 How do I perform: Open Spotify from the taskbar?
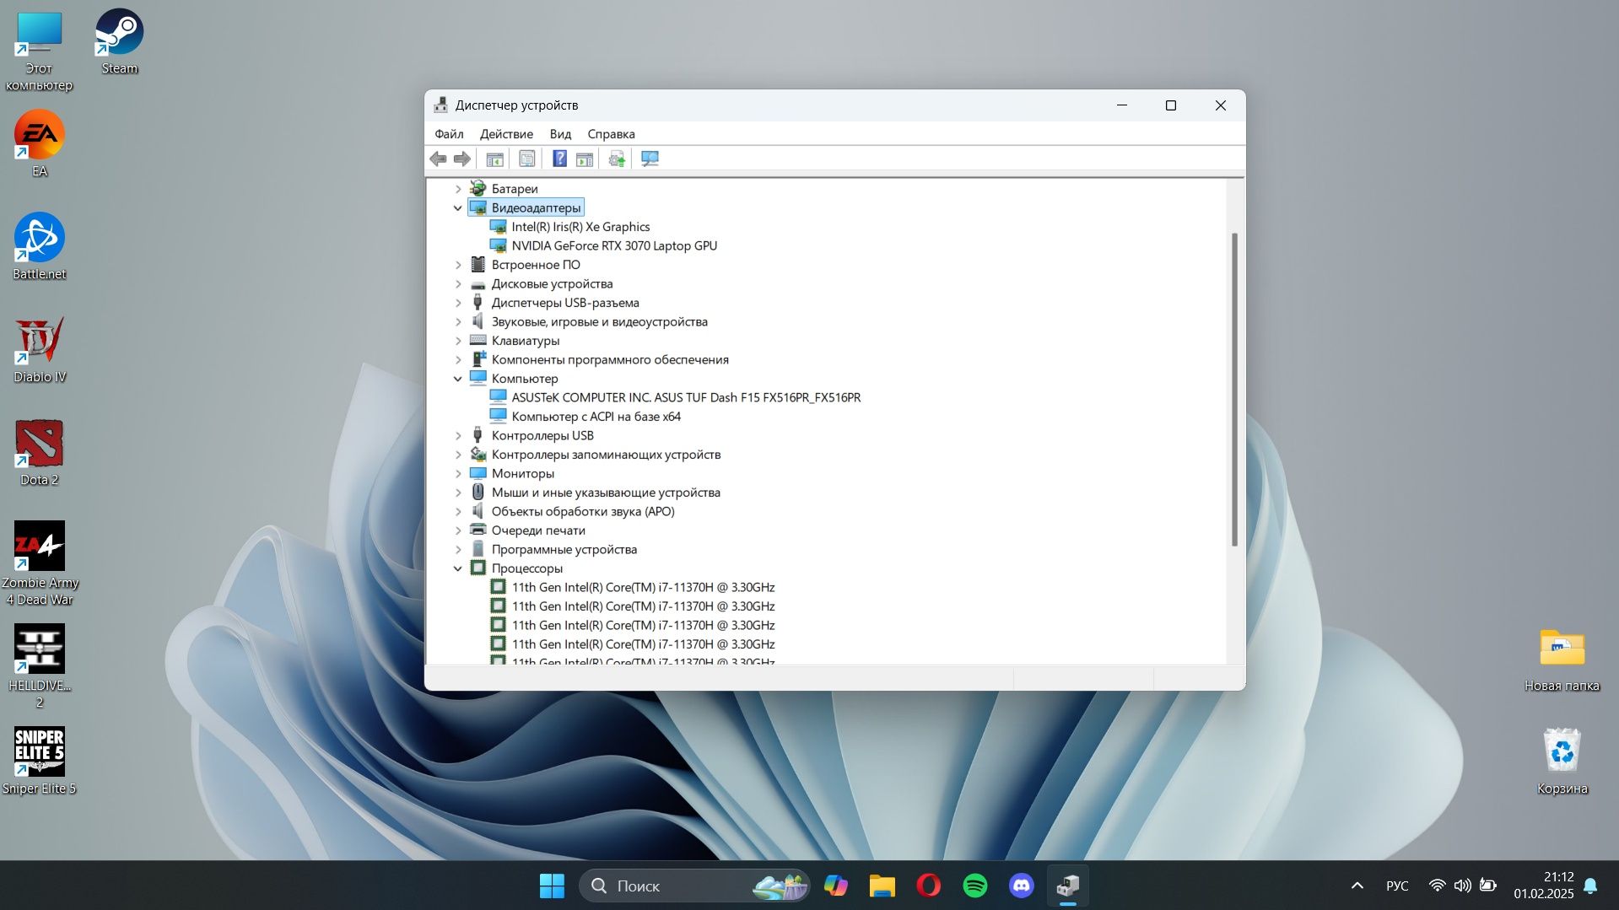(x=974, y=886)
